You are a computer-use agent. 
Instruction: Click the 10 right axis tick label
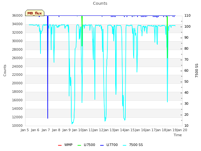(186, 126)
